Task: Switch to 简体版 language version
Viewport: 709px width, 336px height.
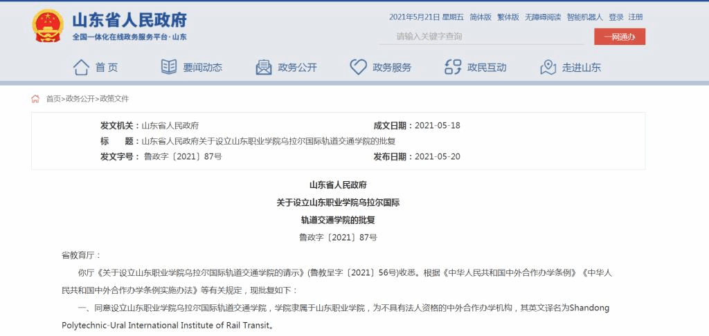Action: pos(481,17)
